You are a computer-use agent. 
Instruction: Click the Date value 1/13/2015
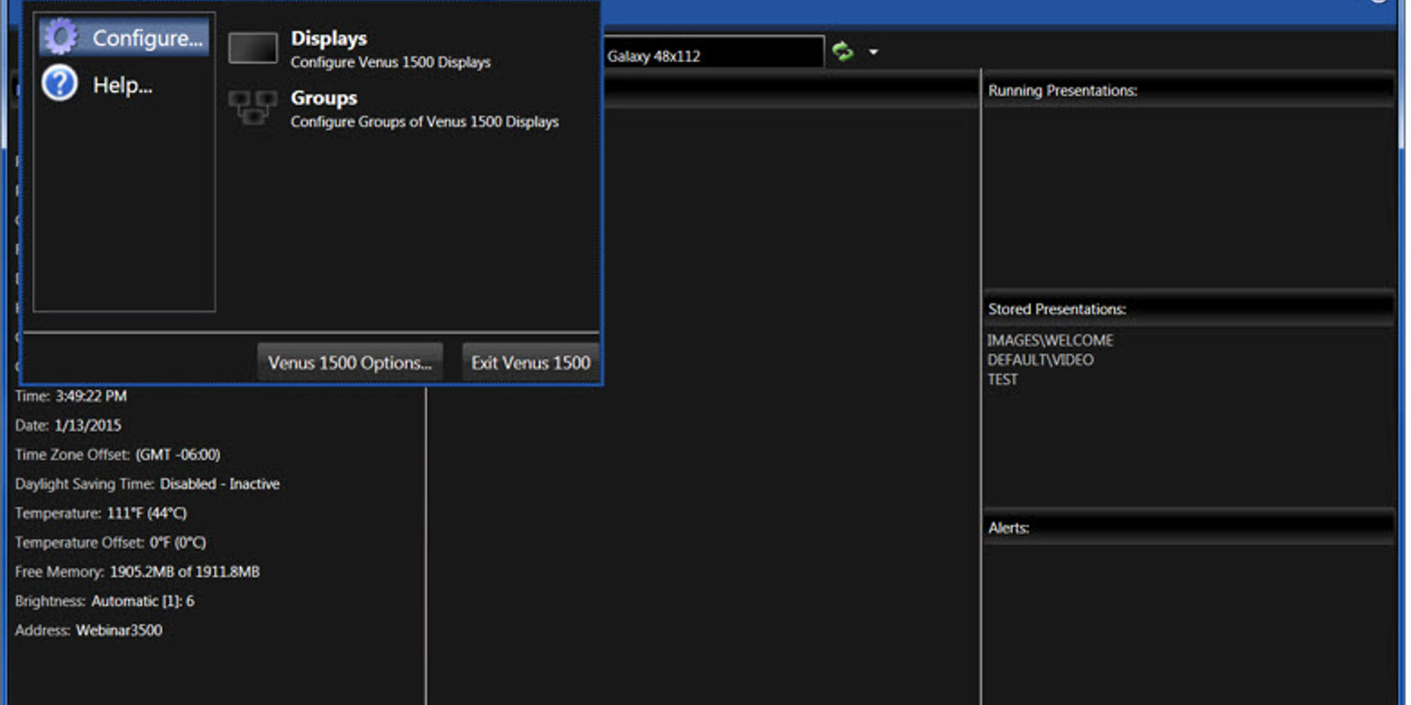click(87, 425)
